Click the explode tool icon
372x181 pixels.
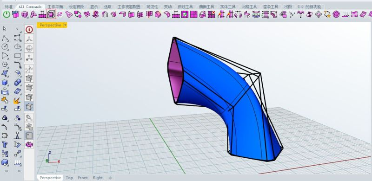pos(17,100)
